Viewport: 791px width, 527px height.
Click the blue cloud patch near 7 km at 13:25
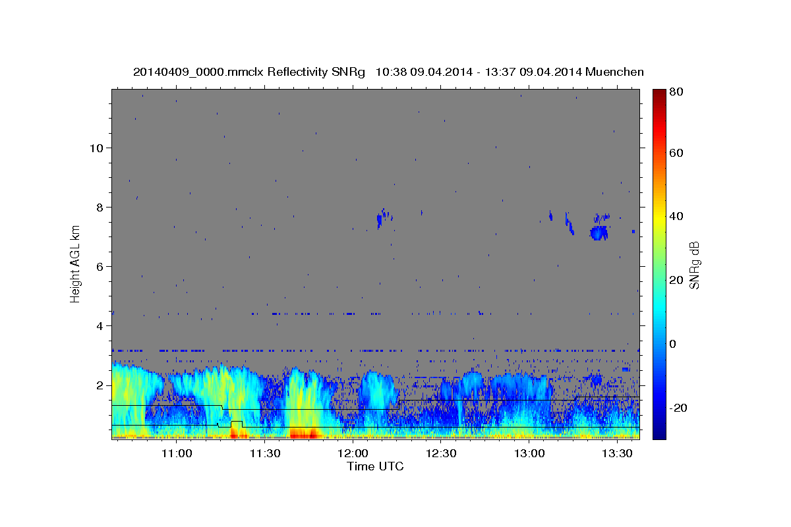point(599,233)
